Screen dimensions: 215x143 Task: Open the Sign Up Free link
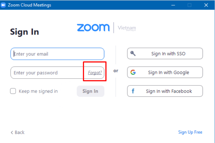pos(190,132)
